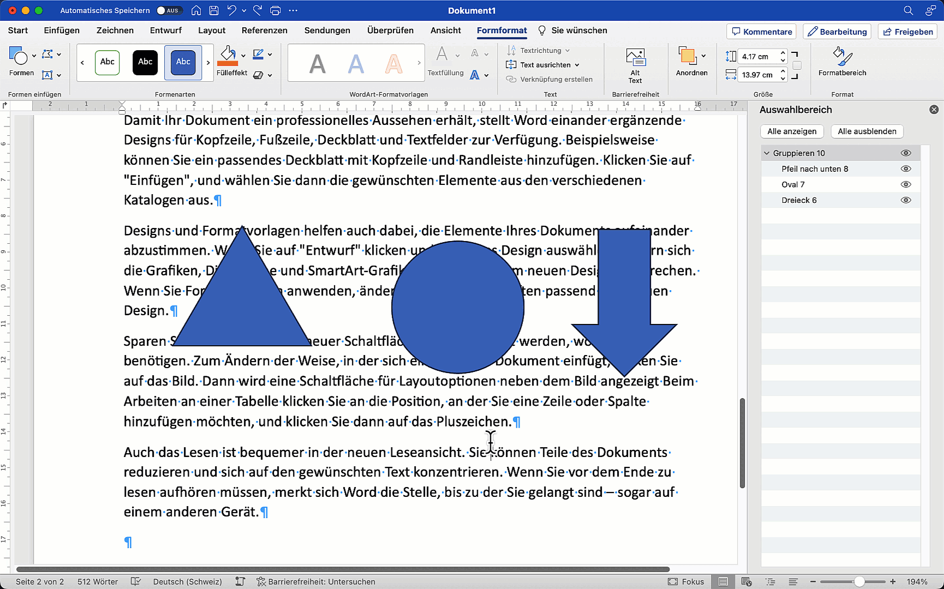
Task: Click the zoom slider handle
Action: click(x=859, y=582)
